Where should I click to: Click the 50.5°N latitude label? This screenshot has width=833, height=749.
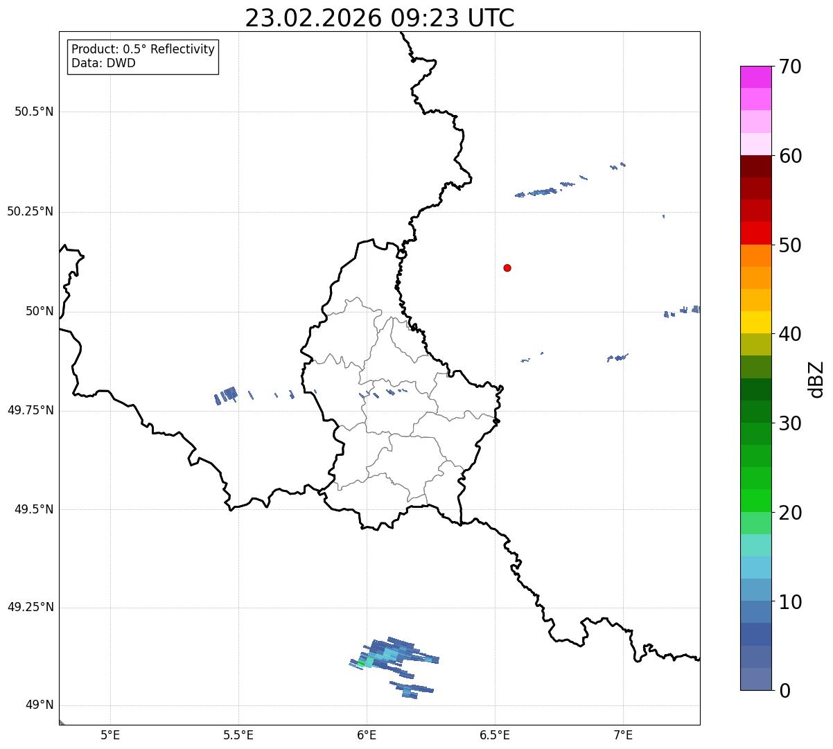point(34,112)
